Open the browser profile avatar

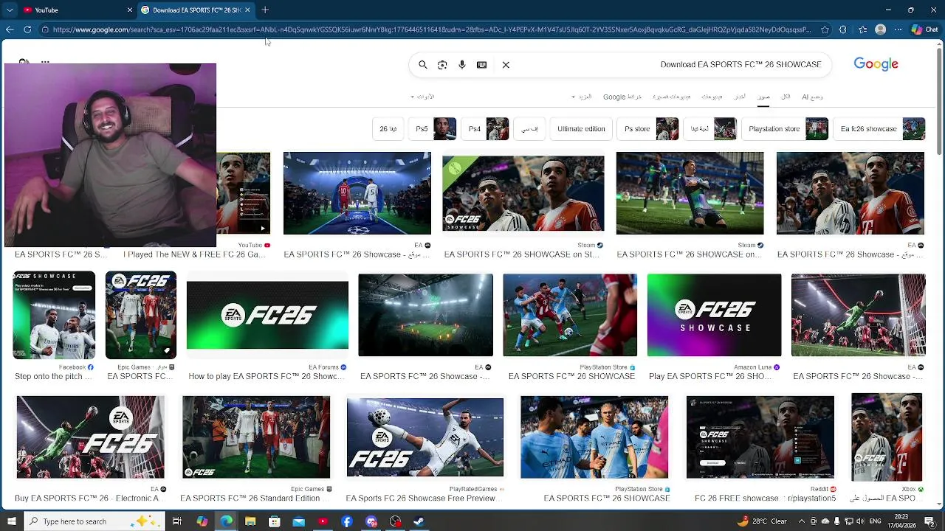(x=880, y=29)
